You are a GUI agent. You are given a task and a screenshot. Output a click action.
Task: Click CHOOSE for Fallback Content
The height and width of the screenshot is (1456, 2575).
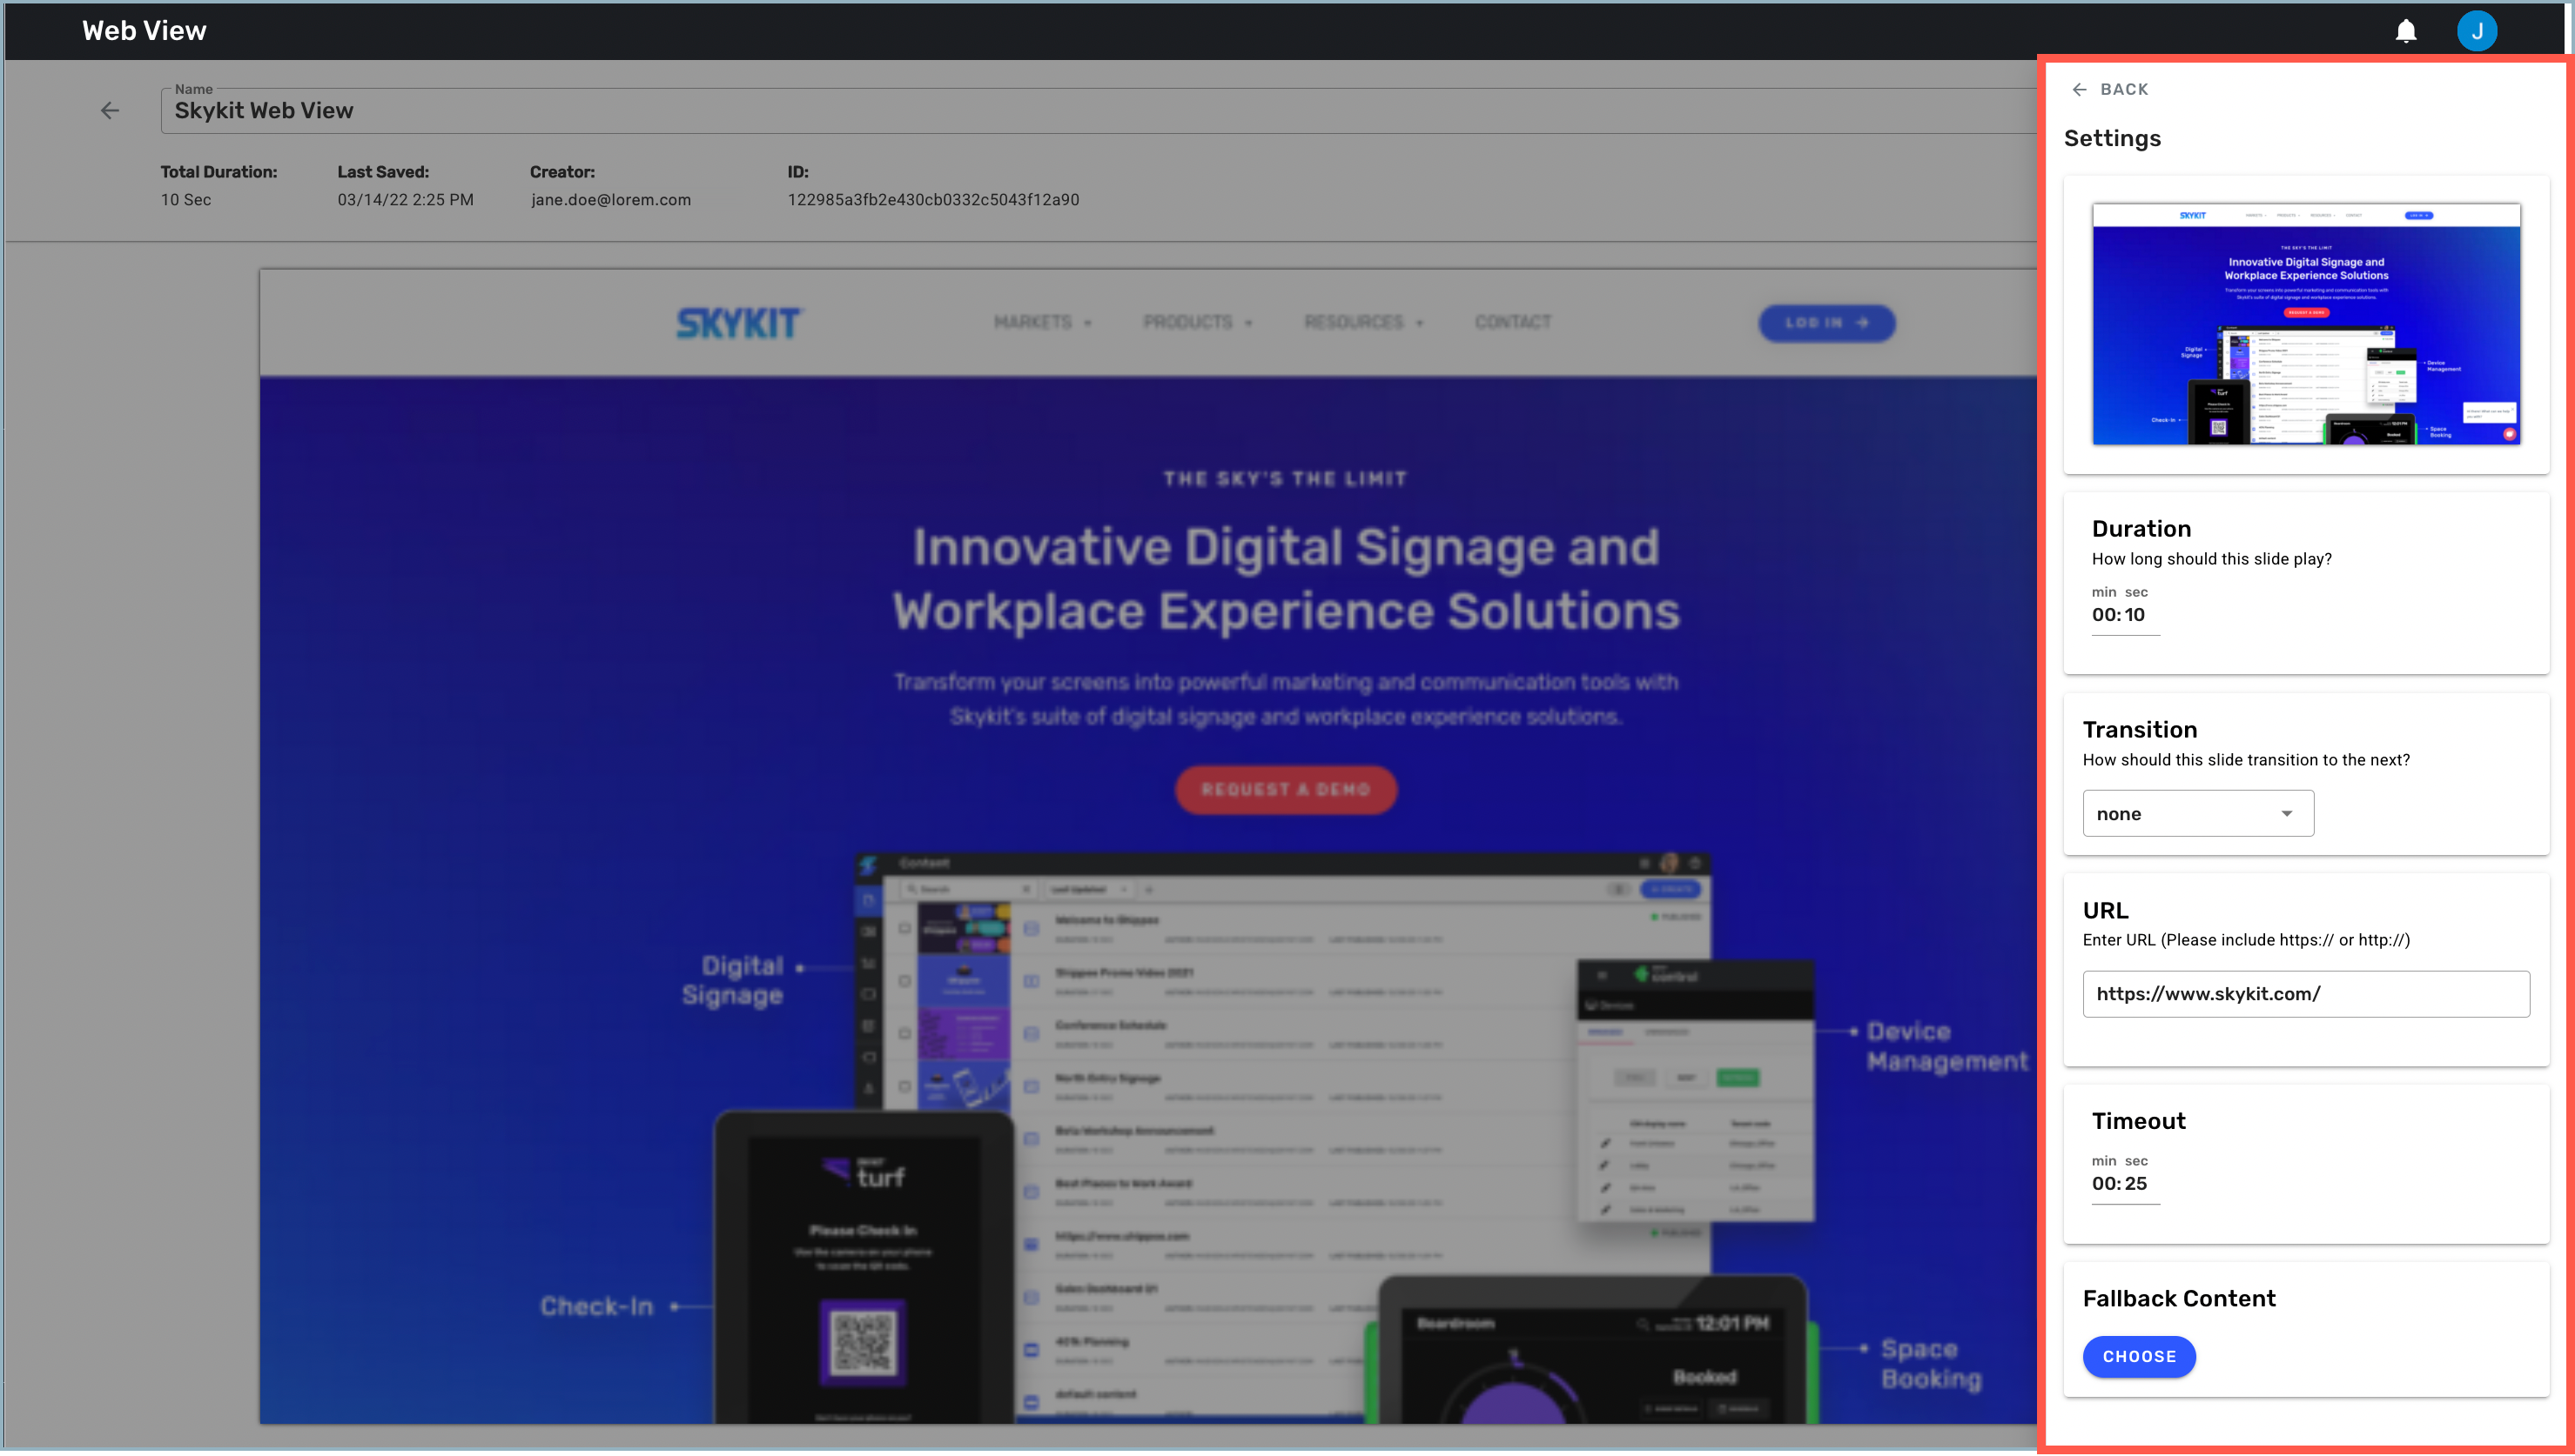coord(2140,1357)
